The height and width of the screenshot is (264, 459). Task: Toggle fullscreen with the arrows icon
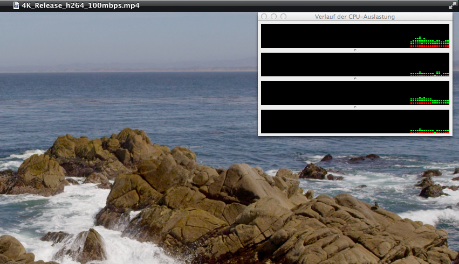[453, 5]
